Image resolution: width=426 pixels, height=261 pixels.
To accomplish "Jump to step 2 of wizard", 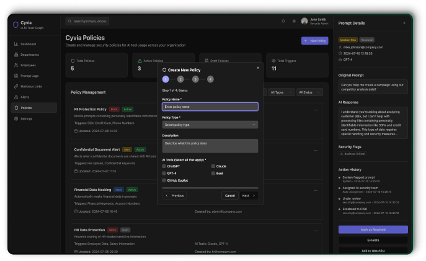I will [180, 79].
